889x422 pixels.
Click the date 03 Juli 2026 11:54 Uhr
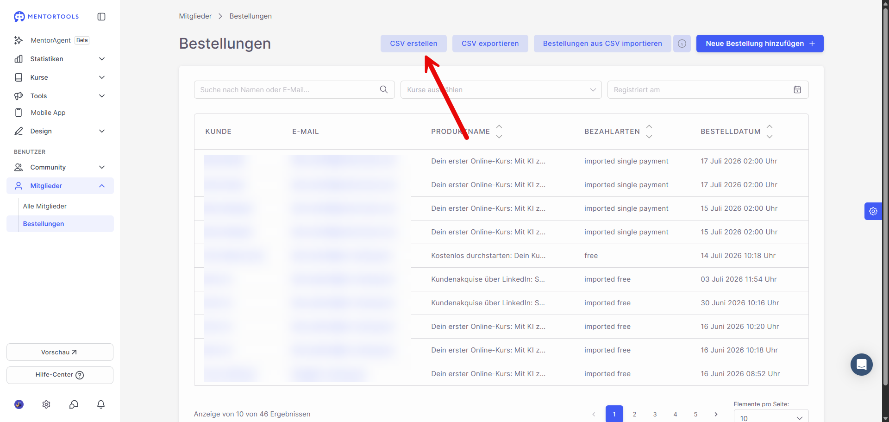739,279
